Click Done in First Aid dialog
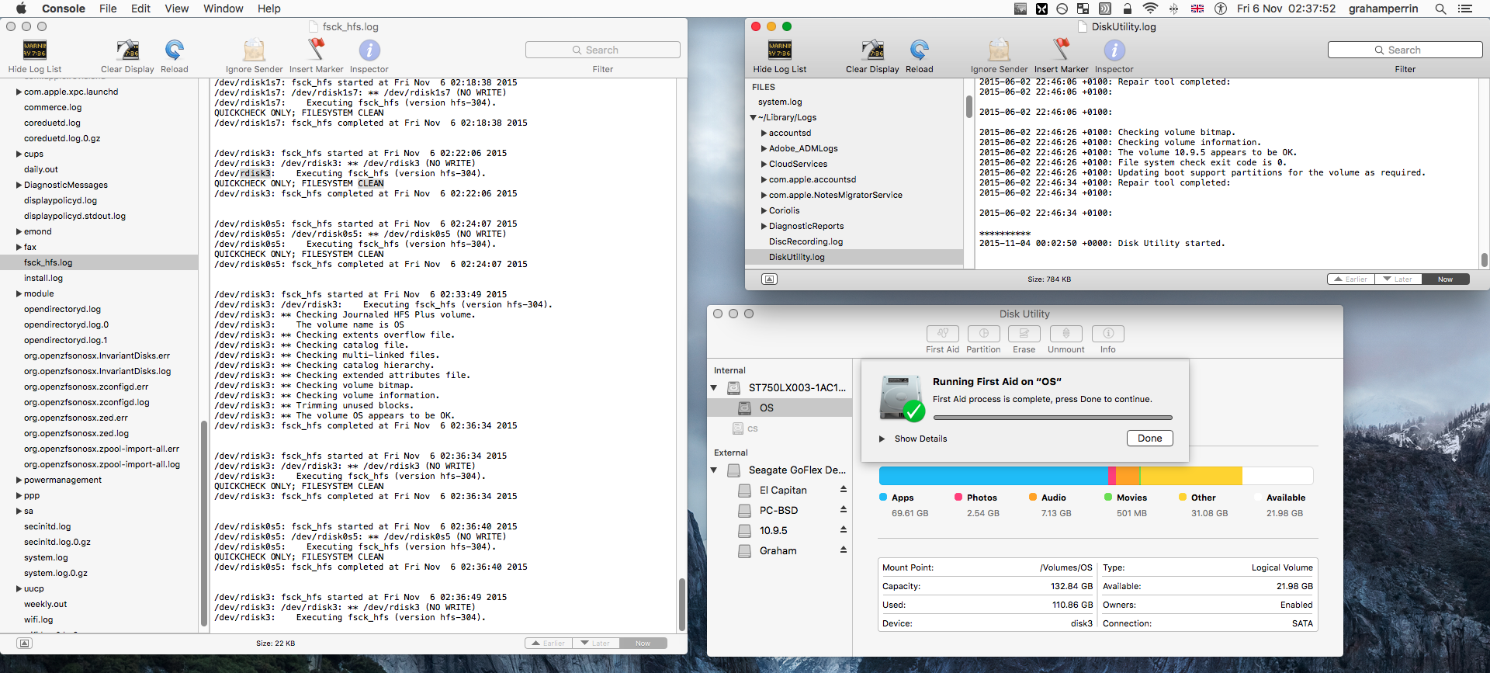The width and height of the screenshot is (1490, 673). tap(1149, 439)
